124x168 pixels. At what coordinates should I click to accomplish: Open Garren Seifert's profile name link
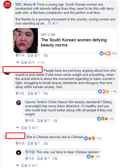pos(36,102)
